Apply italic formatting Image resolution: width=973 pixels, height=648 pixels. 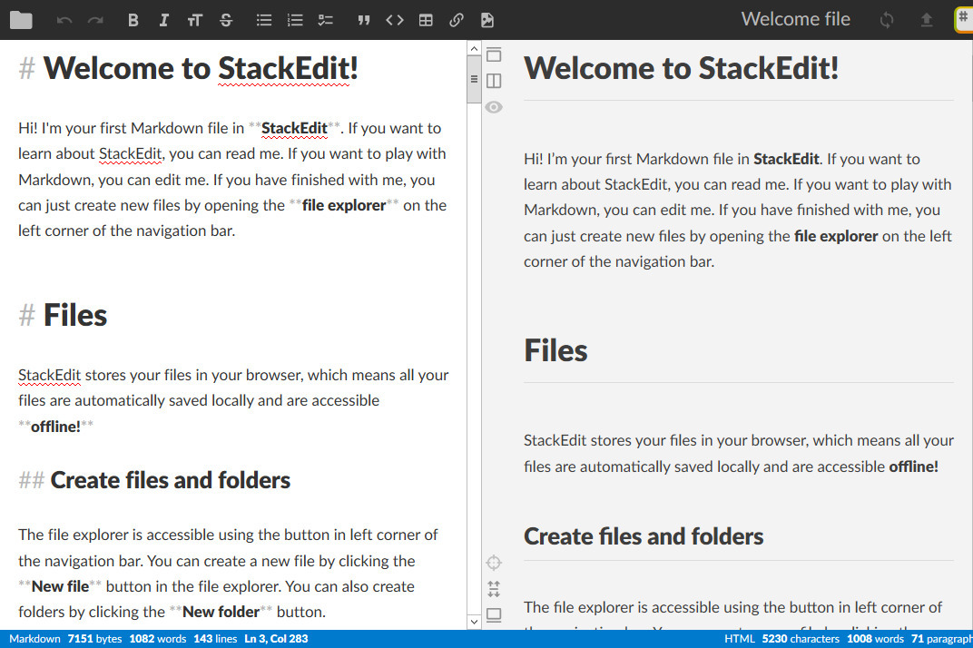pos(163,21)
